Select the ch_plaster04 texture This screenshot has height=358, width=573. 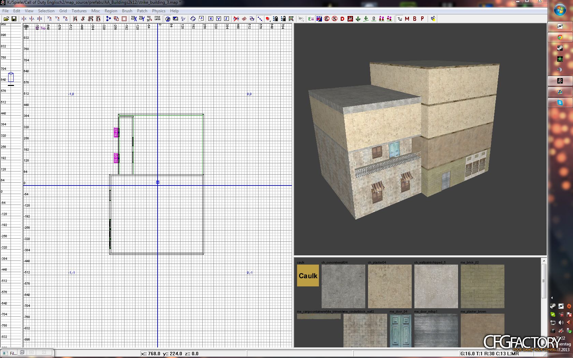coord(390,286)
